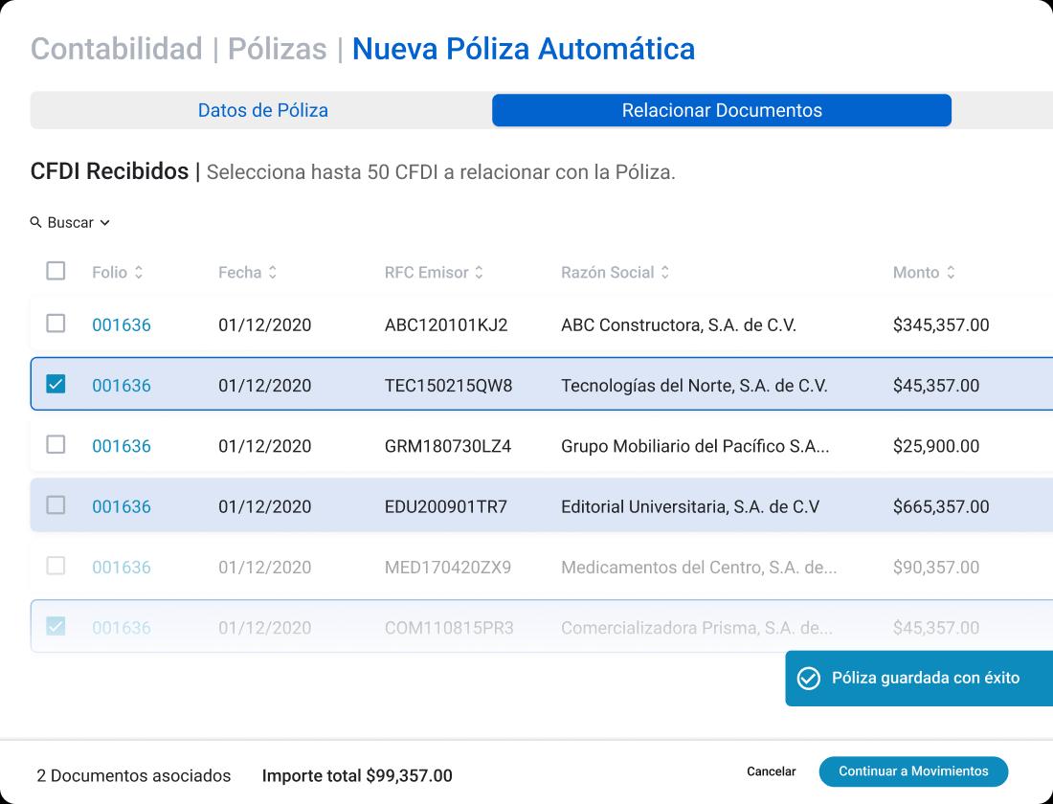Image resolution: width=1053 pixels, height=804 pixels.
Task: Dismiss the Póliza guardada con éxito toast
Action: click(919, 678)
